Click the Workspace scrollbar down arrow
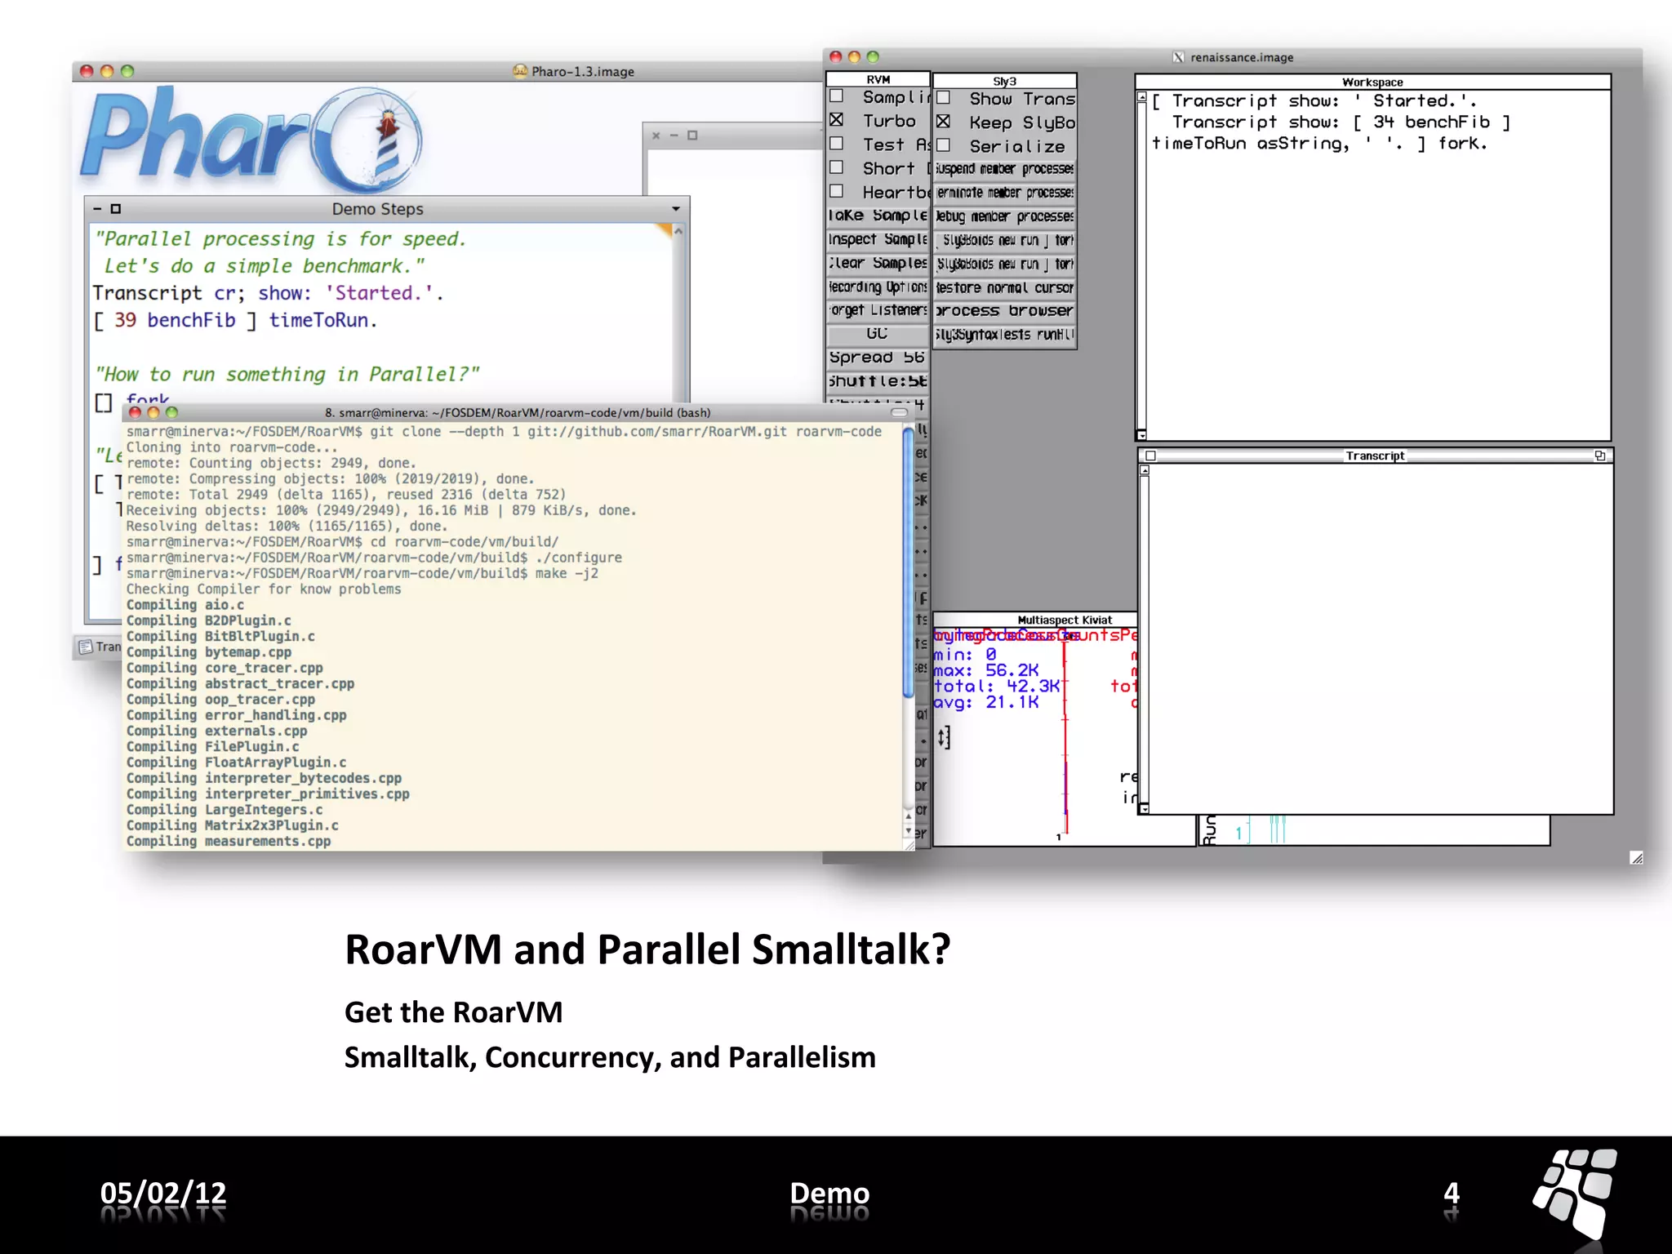The width and height of the screenshot is (1672, 1254). coord(1141,435)
